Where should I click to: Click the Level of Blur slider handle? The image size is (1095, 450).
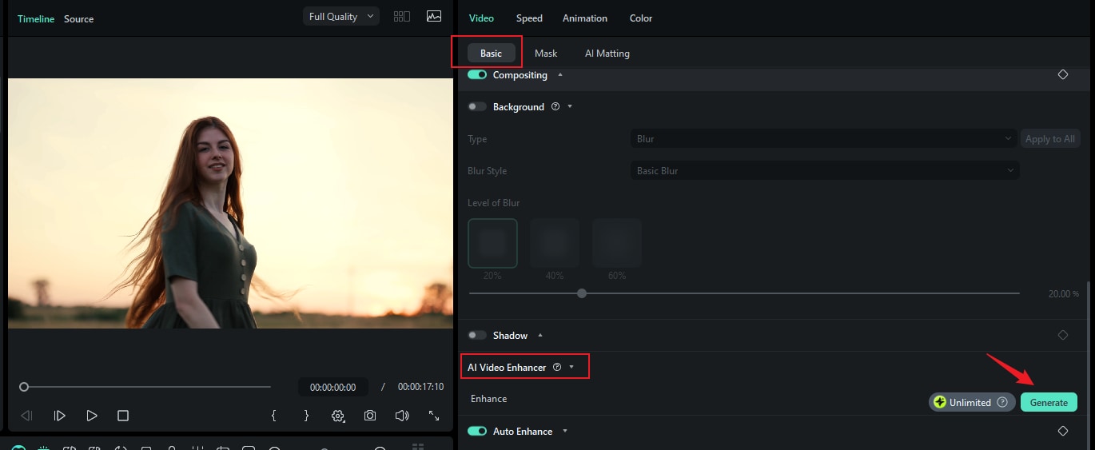tap(582, 293)
